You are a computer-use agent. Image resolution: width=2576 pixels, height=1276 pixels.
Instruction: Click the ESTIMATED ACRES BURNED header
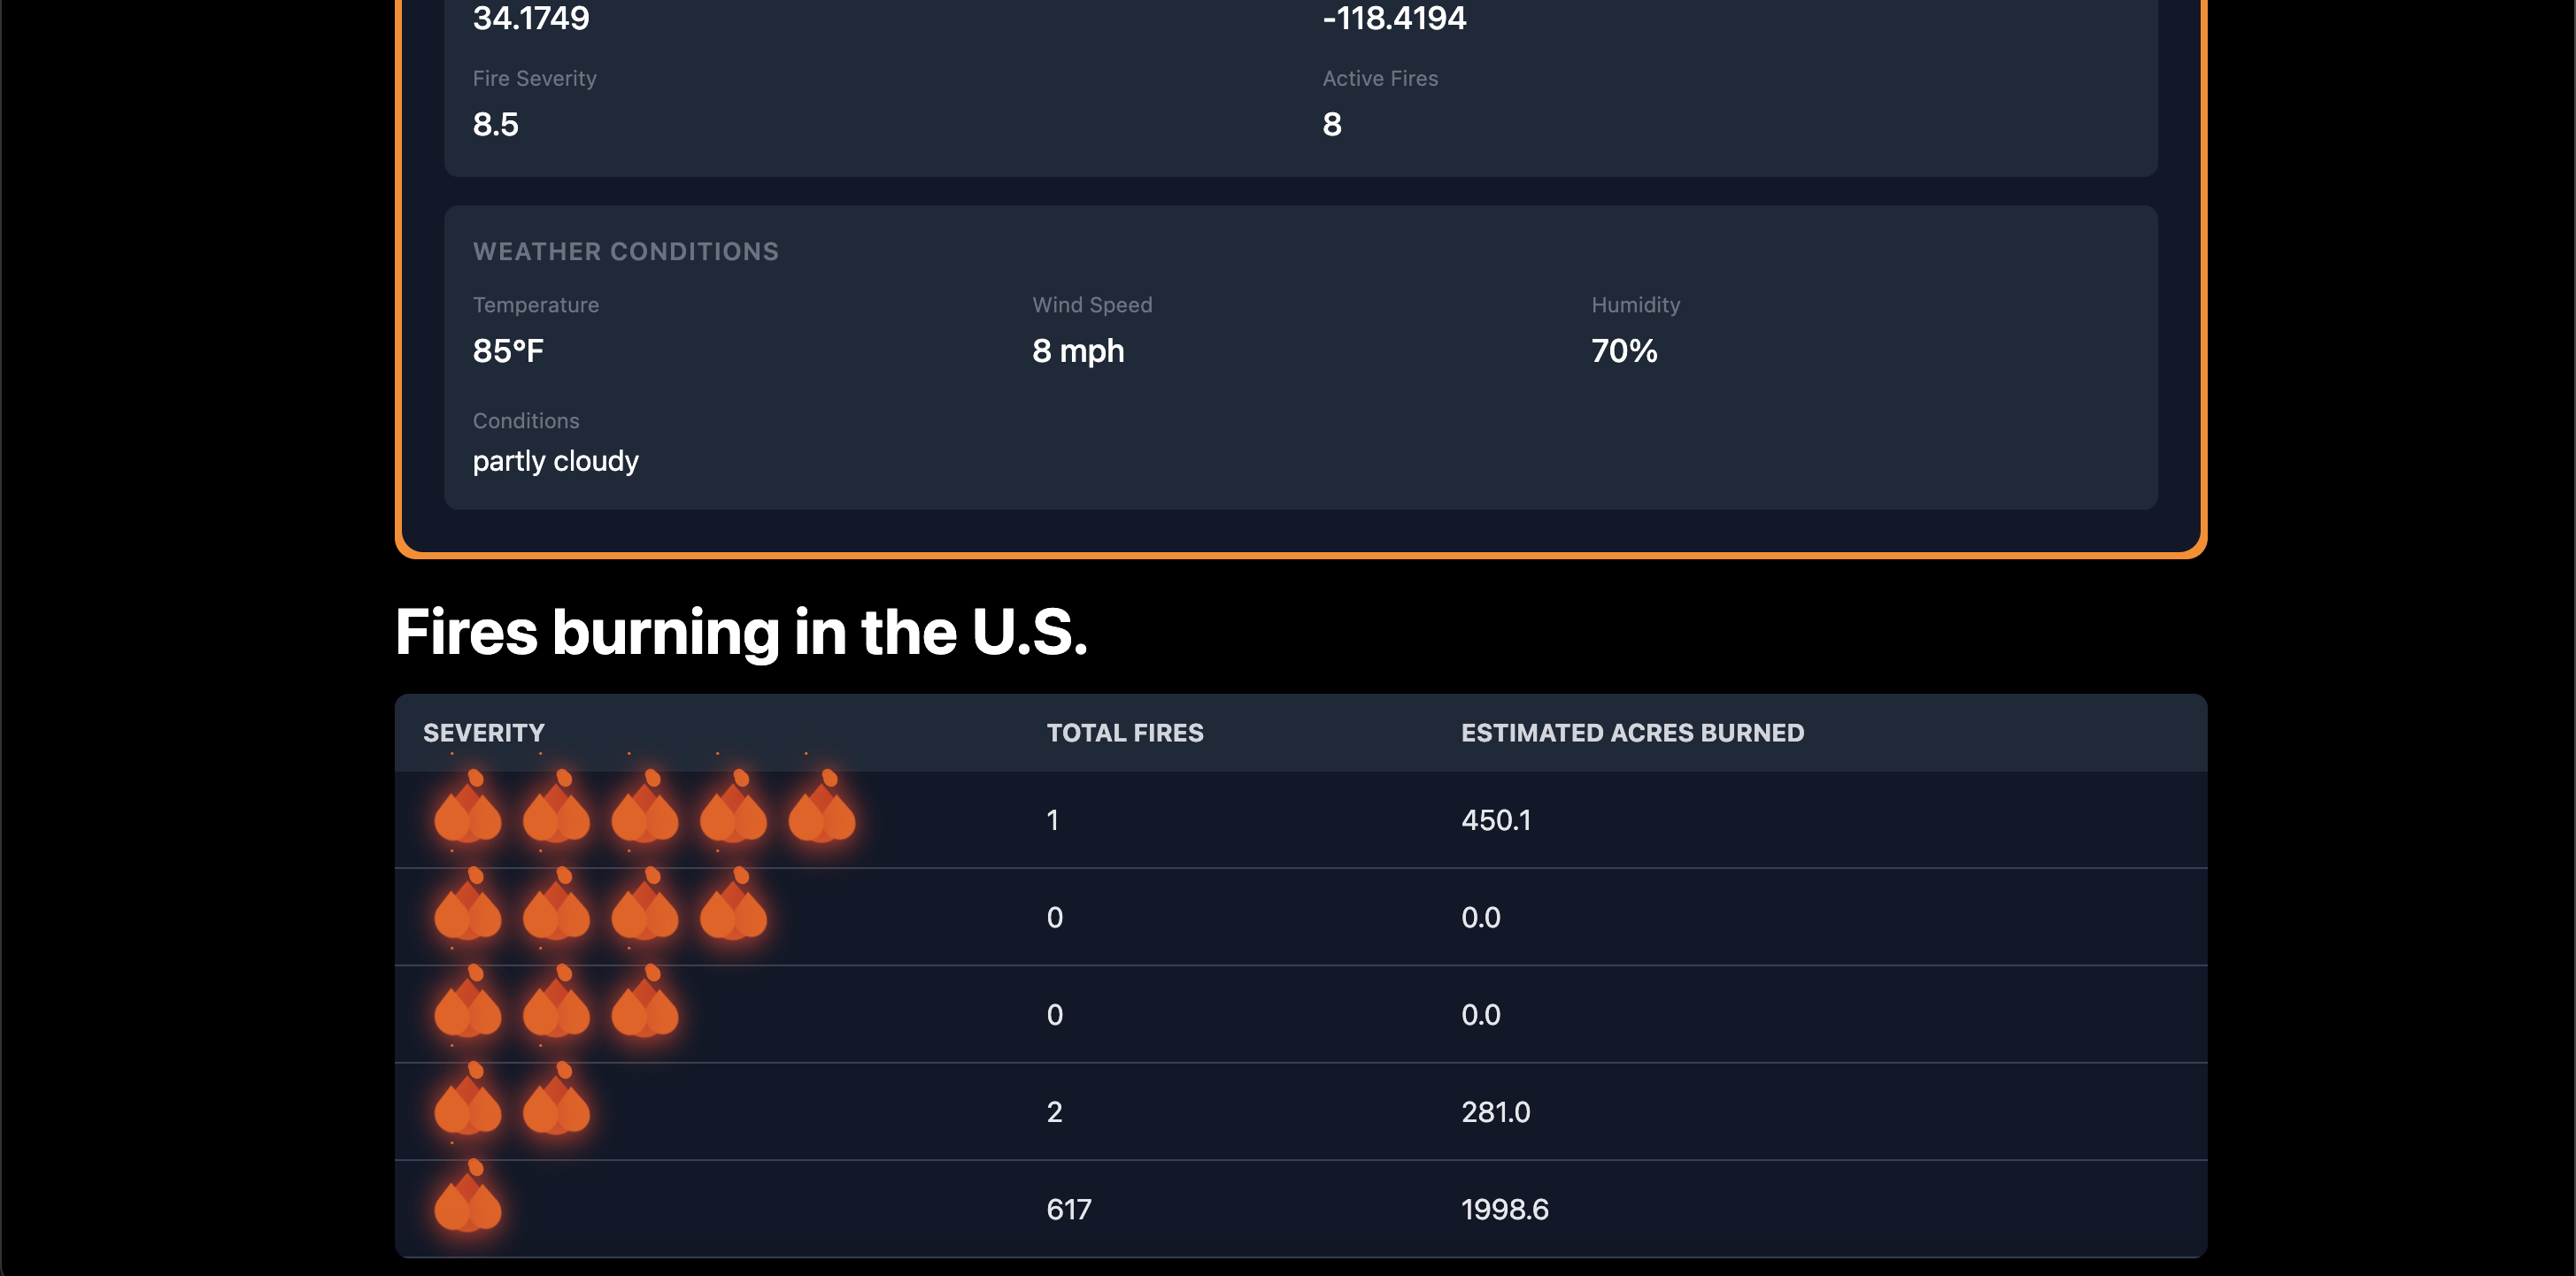(1633, 732)
